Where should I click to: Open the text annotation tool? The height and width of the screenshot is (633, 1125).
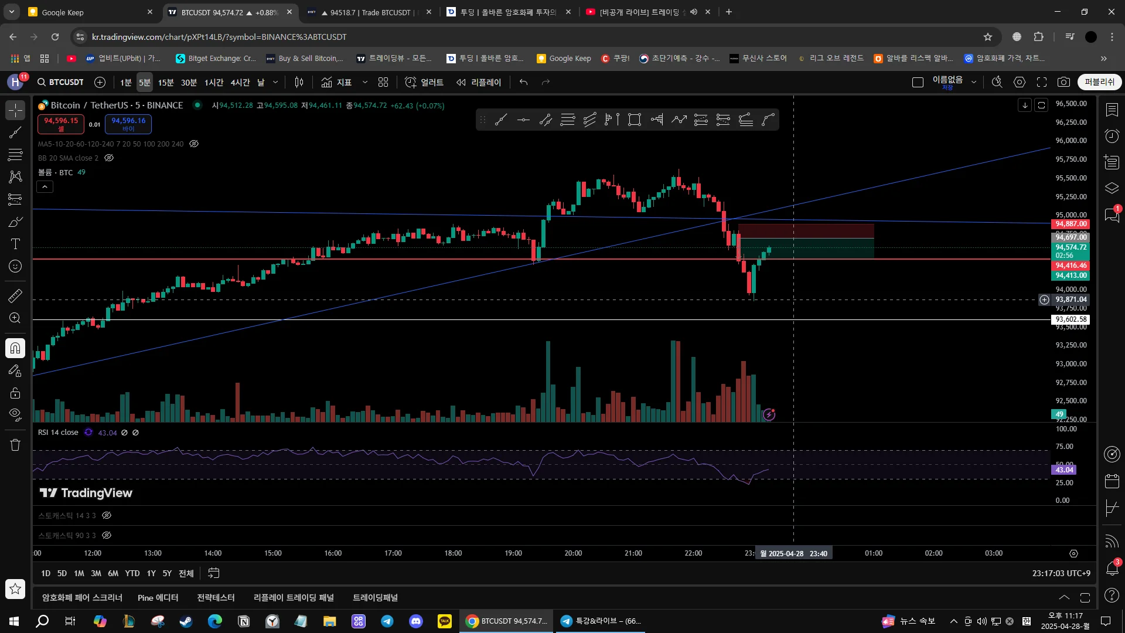(x=15, y=244)
